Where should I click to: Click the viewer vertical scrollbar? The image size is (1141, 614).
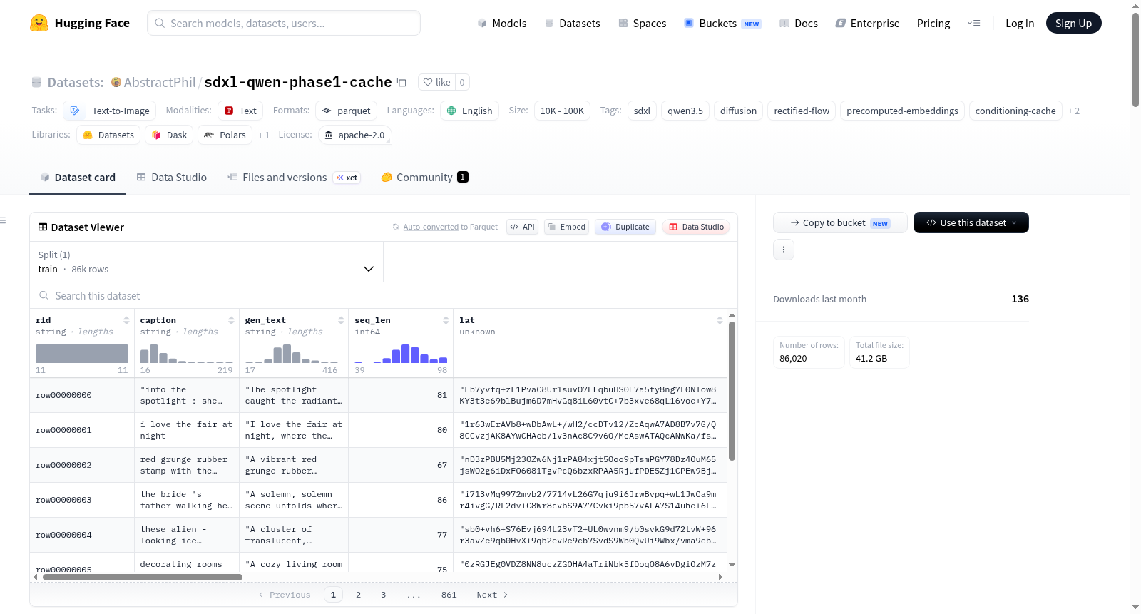coord(732,391)
